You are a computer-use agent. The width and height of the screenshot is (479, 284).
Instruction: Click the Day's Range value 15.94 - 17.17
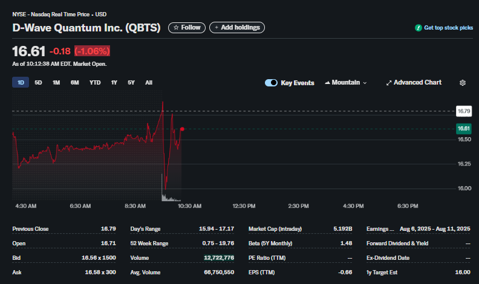click(217, 229)
